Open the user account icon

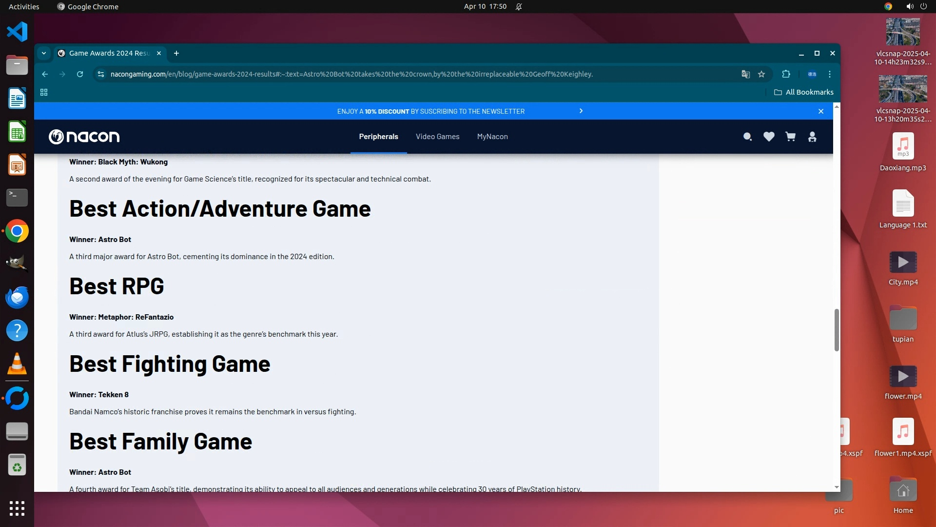812,137
